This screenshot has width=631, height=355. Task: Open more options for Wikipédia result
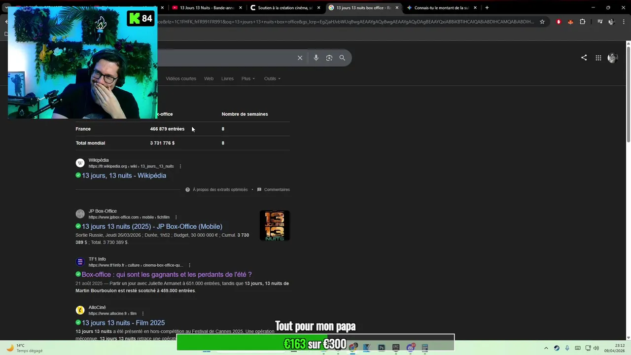pos(180,166)
